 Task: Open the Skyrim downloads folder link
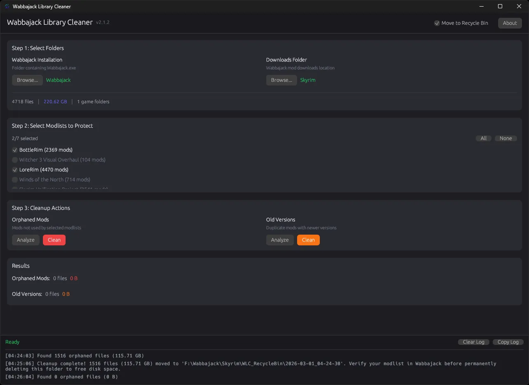pyautogui.click(x=308, y=80)
